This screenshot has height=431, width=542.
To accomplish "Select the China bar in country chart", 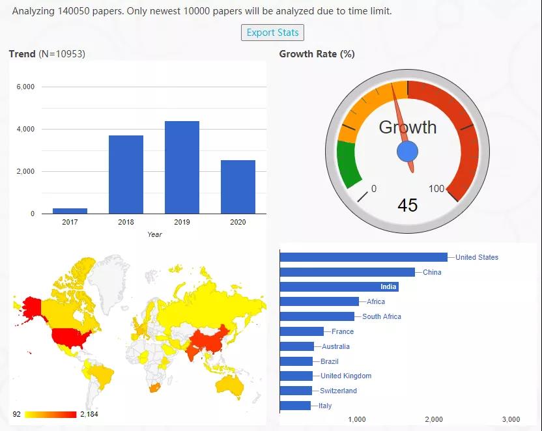I will coord(347,272).
